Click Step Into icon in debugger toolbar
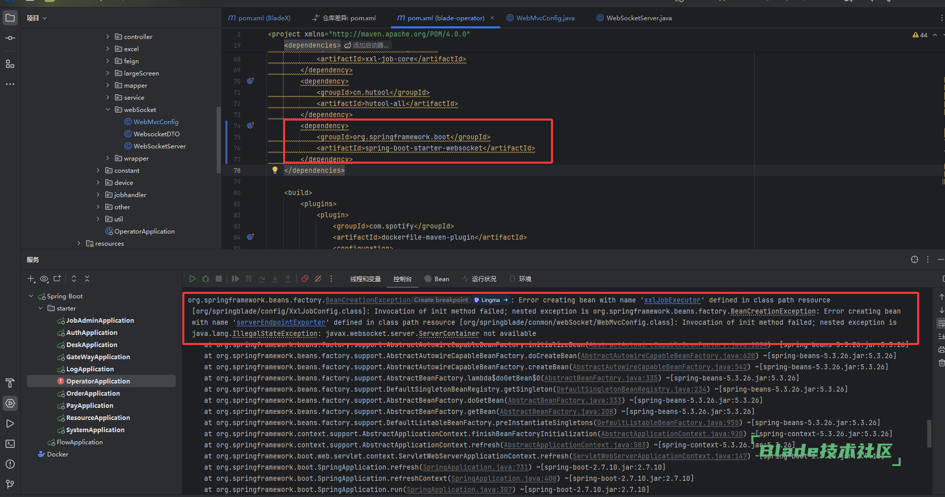945x497 pixels. pos(275,279)
